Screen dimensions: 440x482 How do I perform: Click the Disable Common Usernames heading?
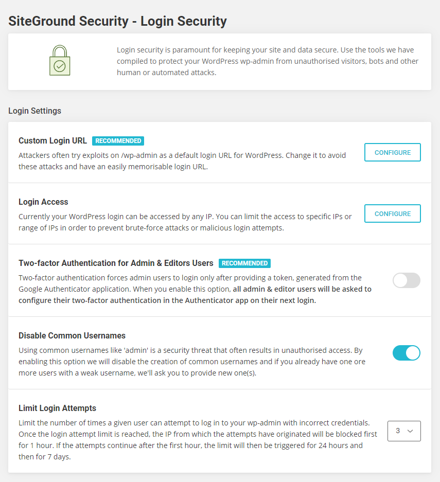(x=72, y=335)
